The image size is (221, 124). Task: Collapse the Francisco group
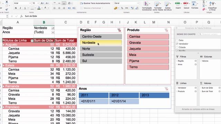(x=3, y=107)
